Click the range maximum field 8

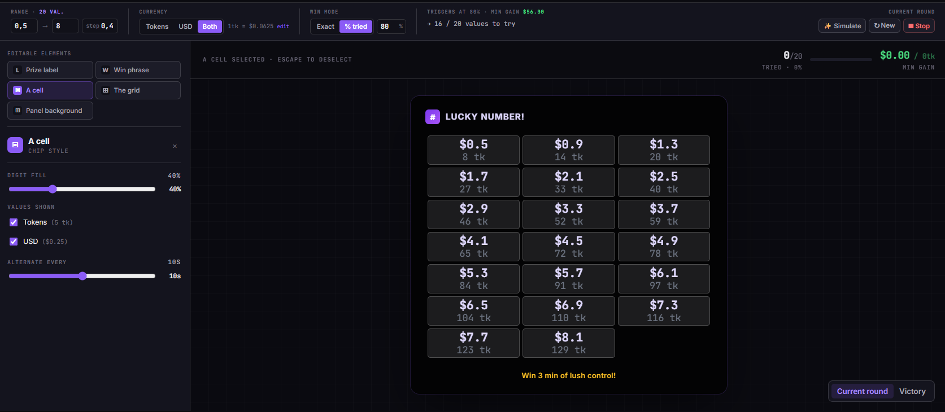point(66,26)
